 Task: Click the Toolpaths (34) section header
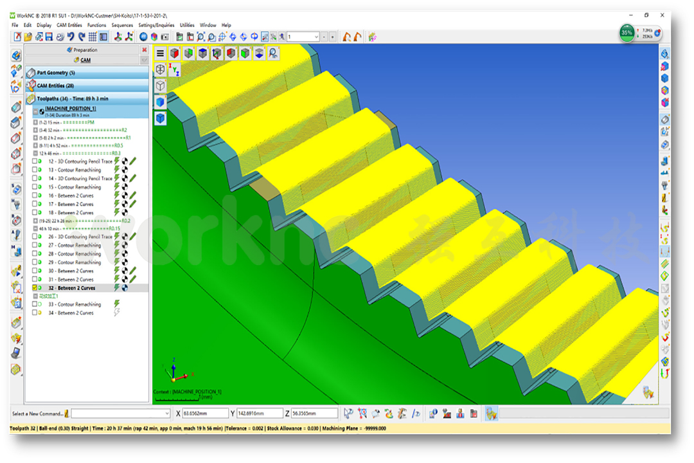pyautogui.click(x=87, y=98)
